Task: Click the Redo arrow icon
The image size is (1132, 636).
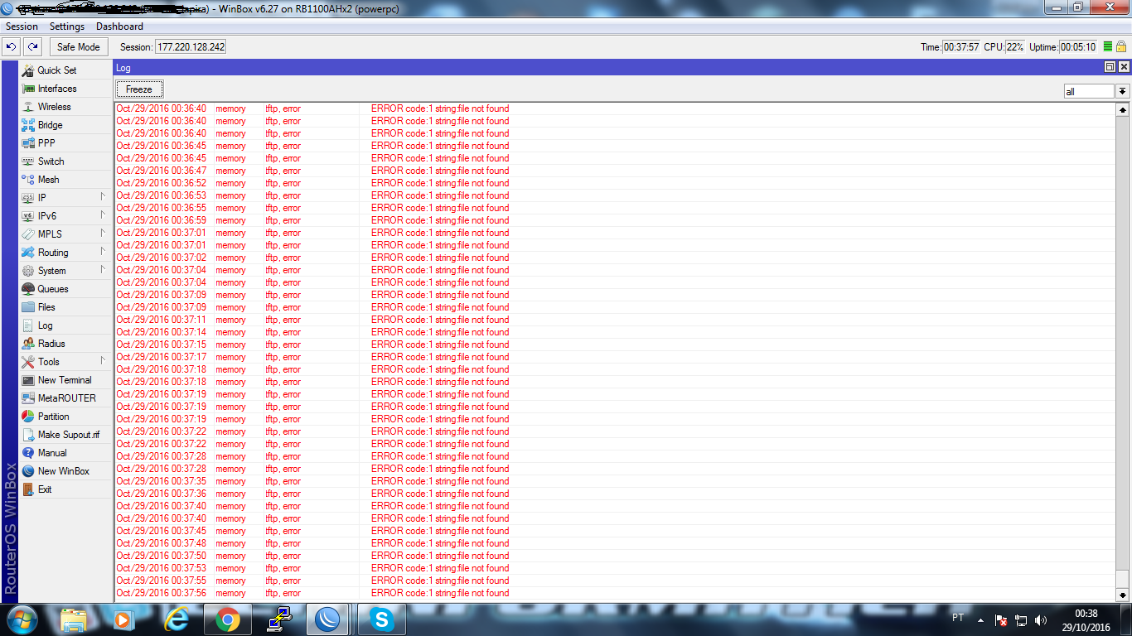Action: coord(32,47)
